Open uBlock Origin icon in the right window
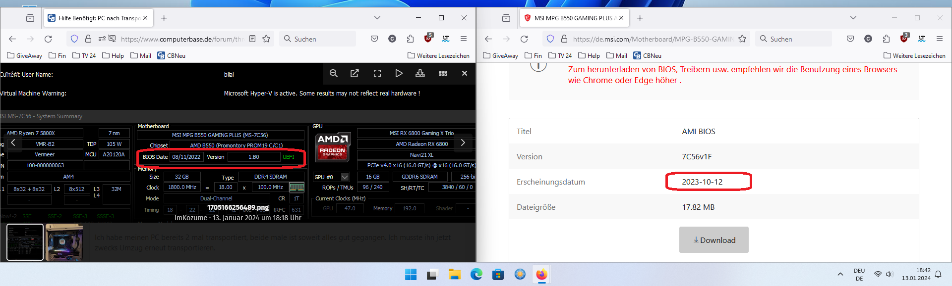This screenshot has width=952, height=286. [904, 38]
